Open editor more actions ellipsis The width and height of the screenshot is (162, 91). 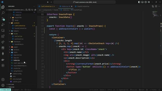click(159, 6)
